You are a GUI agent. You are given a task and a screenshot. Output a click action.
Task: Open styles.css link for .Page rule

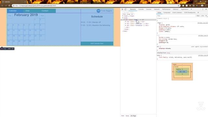(202, 23)
